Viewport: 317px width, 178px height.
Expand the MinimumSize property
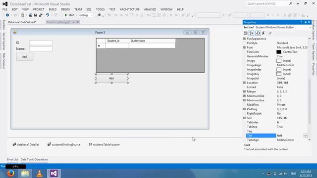pos(244,100)
